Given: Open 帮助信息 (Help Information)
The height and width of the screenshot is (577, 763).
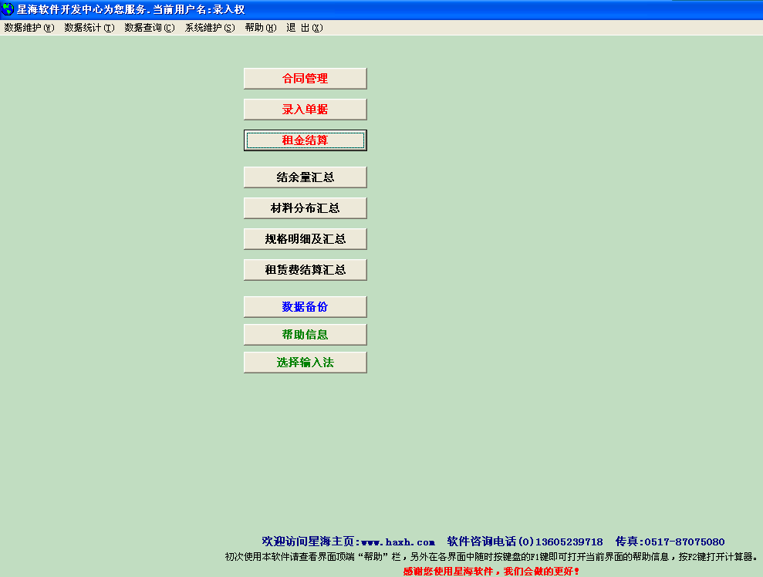Looking at the screenshot, I should [305, 334].
